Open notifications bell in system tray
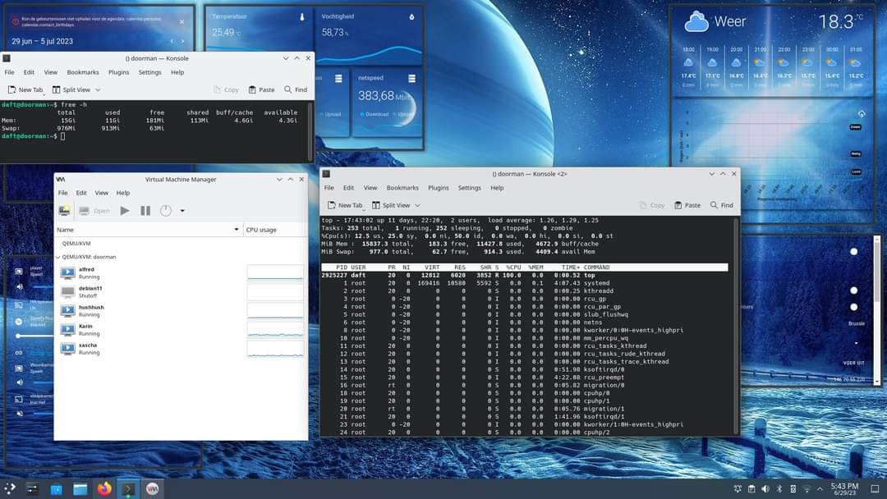 738,489
